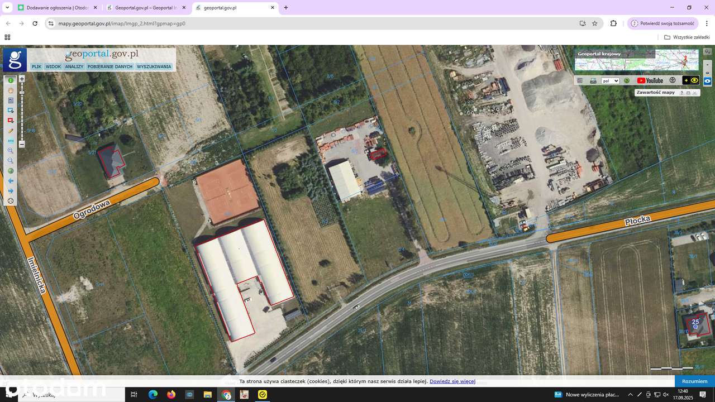The height and width of the screenshot is (402, 715).
Task: Open the WYSZUKIWANIA menu
Action: 154,66
